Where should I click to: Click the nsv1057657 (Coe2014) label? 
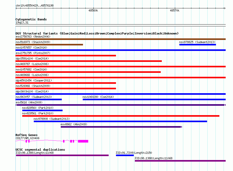pos(31,48)
